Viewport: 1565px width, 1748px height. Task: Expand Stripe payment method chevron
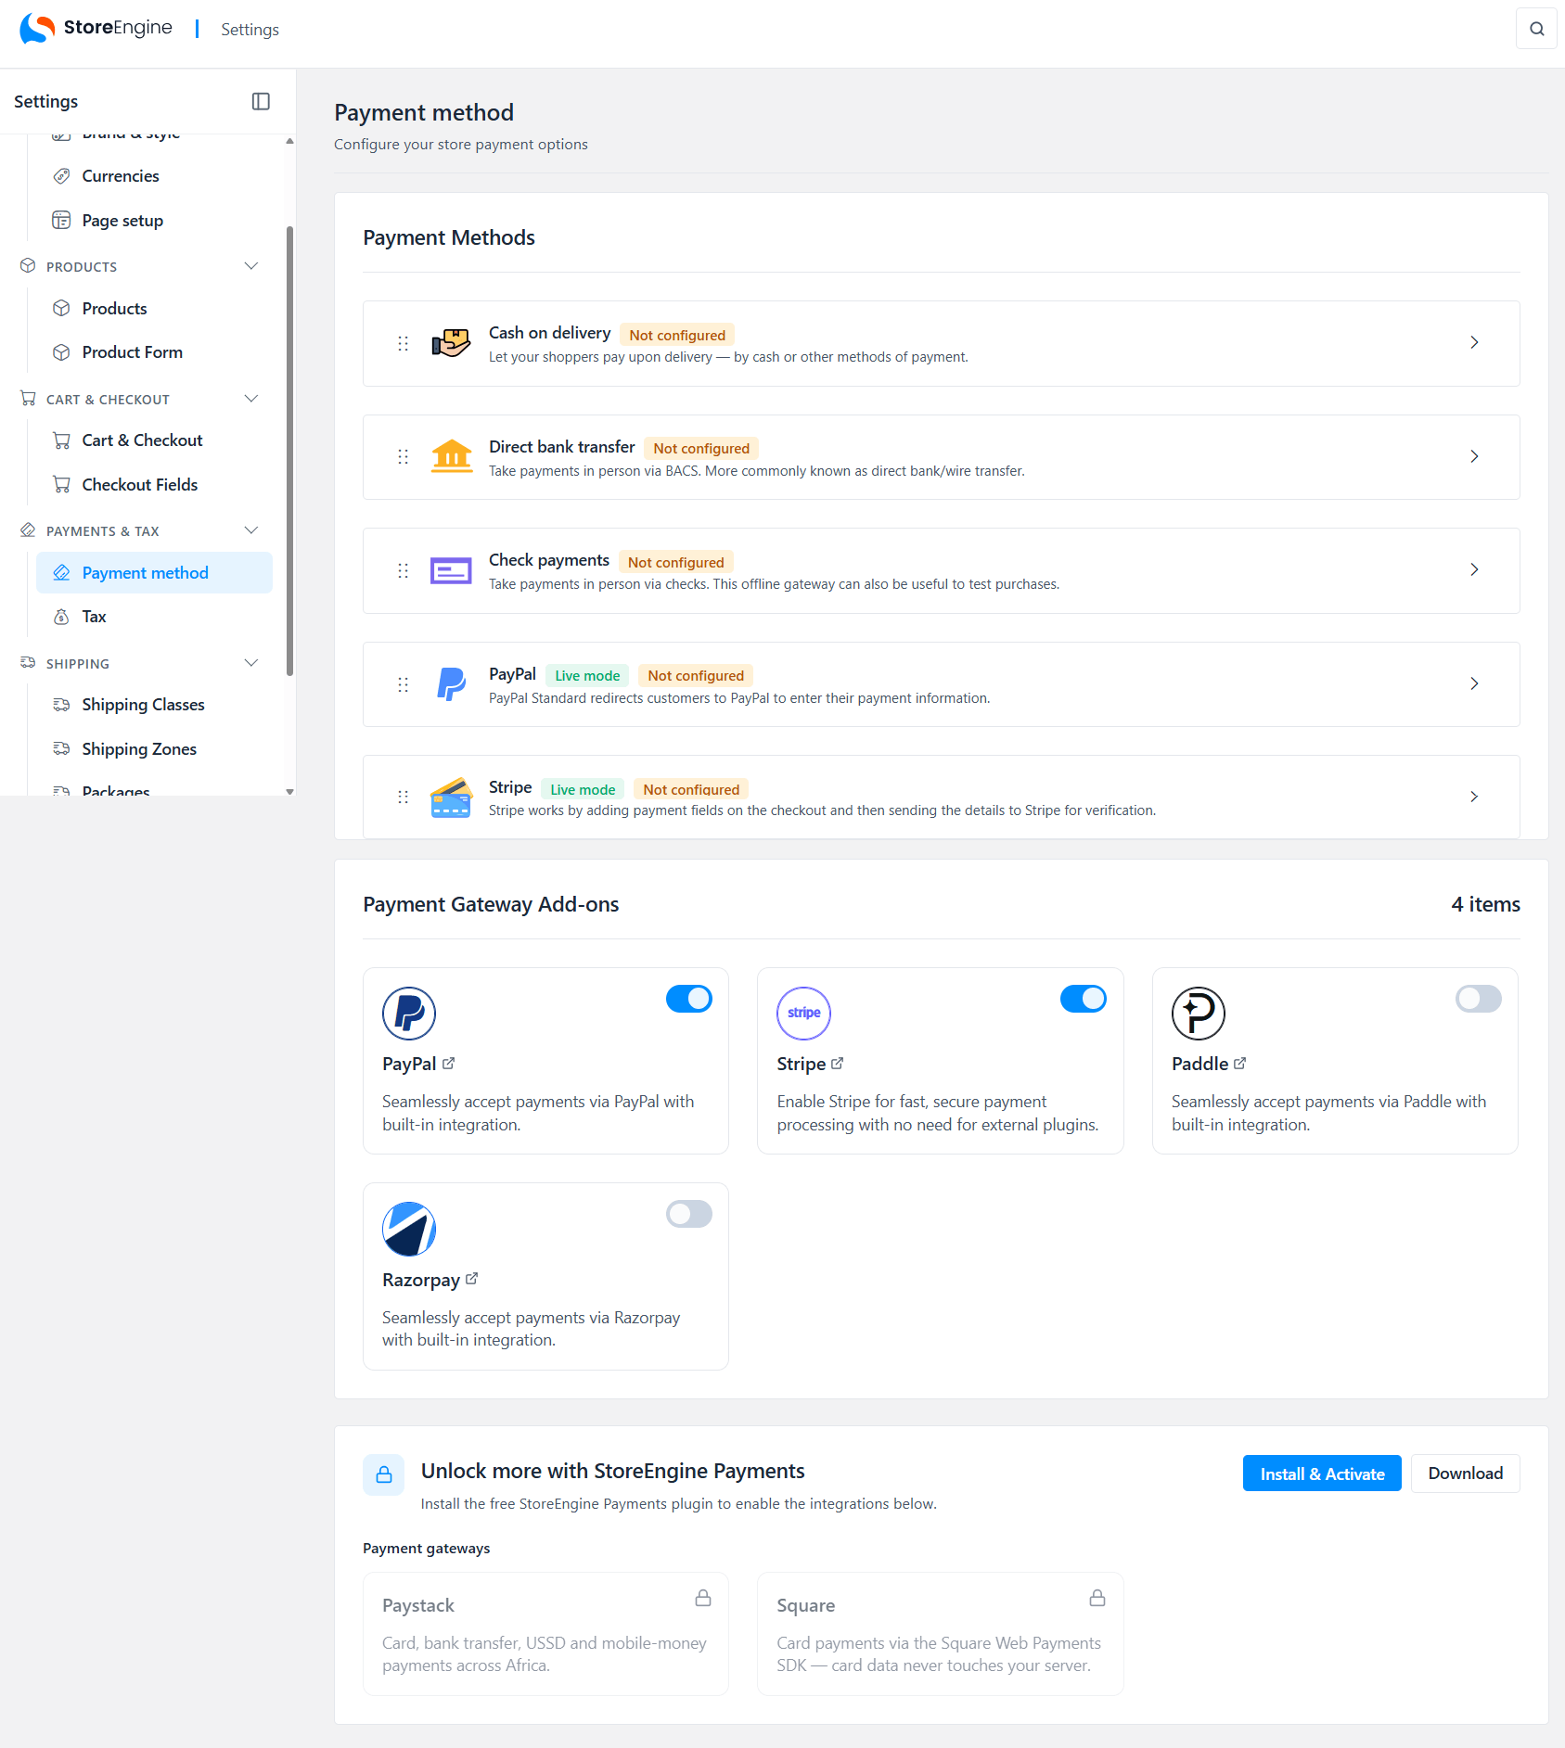pyautogui.click(x=1474, y=797)
